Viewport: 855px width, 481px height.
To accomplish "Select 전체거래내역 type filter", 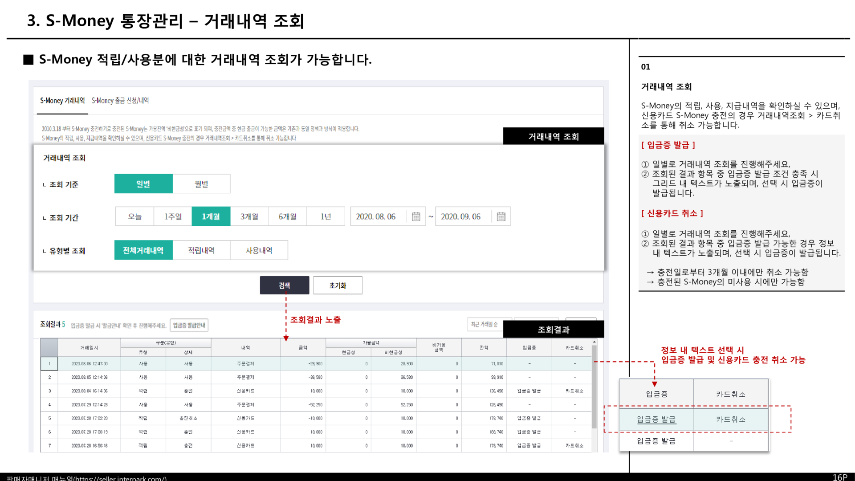I will click(x=143, y=250).
